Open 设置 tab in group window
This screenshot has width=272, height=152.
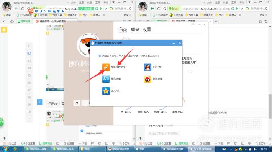(147, 30)
